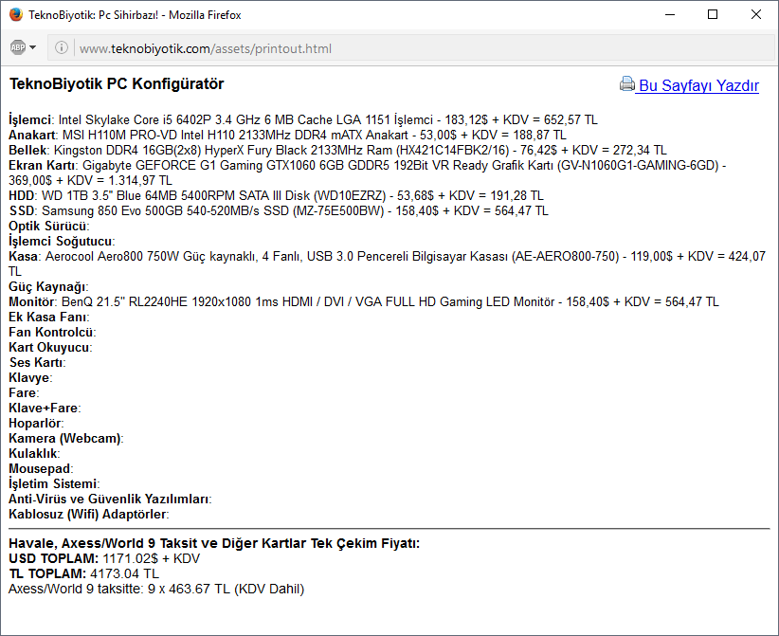779x636 pixels.
Task: Click the TeknoBiyotik PC Konfigüratör heading
Action: click(117, 84)
